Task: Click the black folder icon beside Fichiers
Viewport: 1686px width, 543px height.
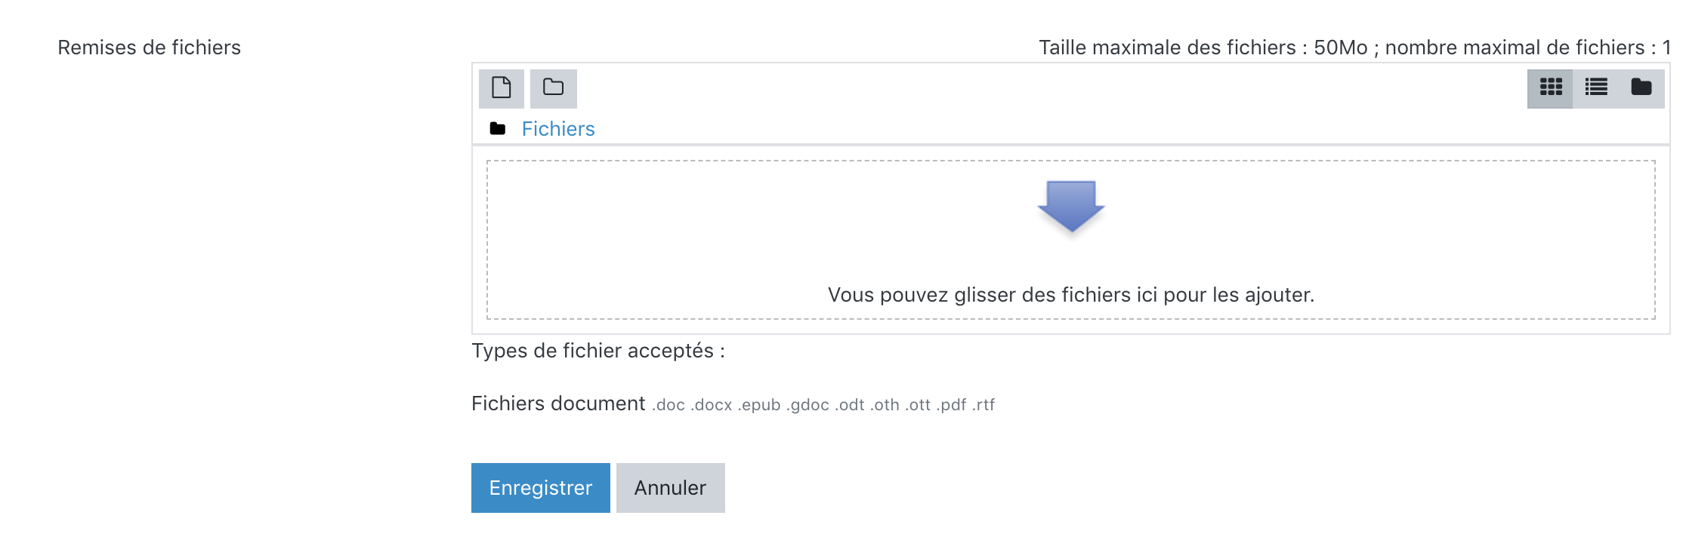Action: (497, 129)
